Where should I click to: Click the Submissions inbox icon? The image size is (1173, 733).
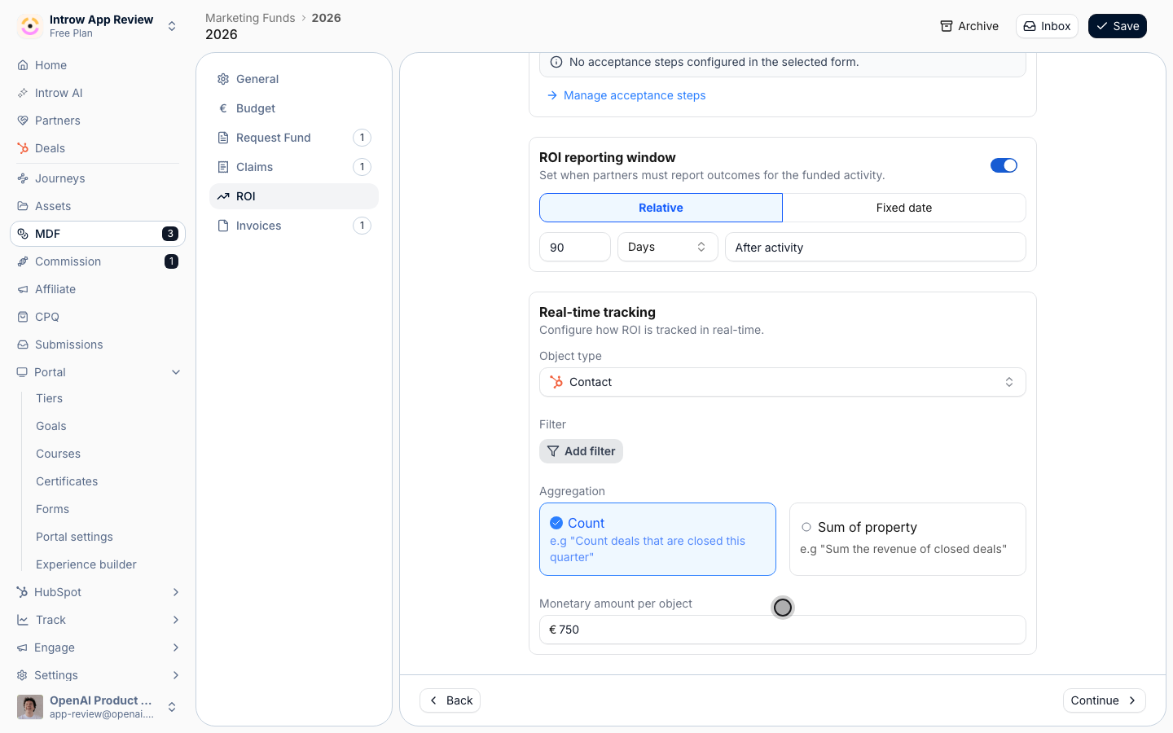point(23,345)
